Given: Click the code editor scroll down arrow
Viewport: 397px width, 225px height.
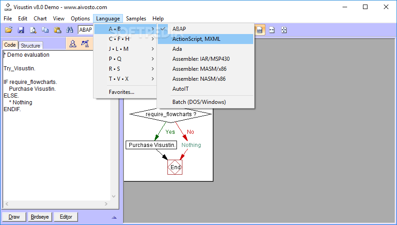Looking at the screenshot, I should (x=114, y=196).
